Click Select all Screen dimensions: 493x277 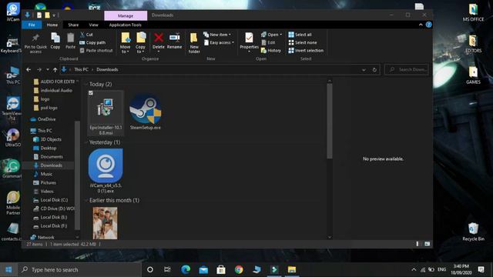(300, 35)
